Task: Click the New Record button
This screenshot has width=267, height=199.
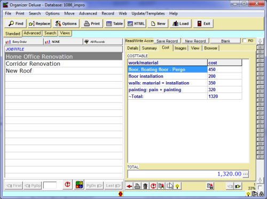Action: click(x=195, y=41)
